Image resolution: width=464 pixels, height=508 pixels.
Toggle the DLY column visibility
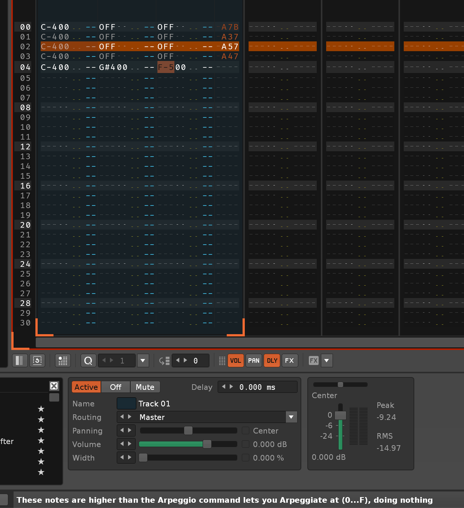click(x=272, y=360)
